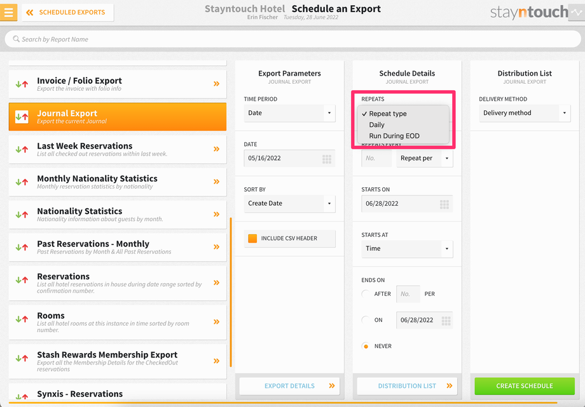
Task: Open Reservations export chevron
Action: click(216, 283)
